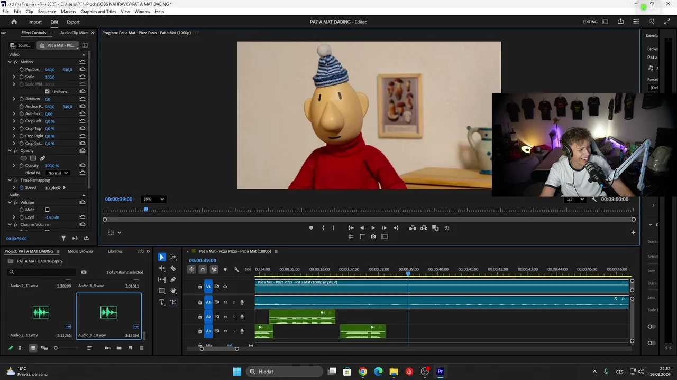Open the Export workspace
This screenshot has height=380, width=677.
[73, 22]
